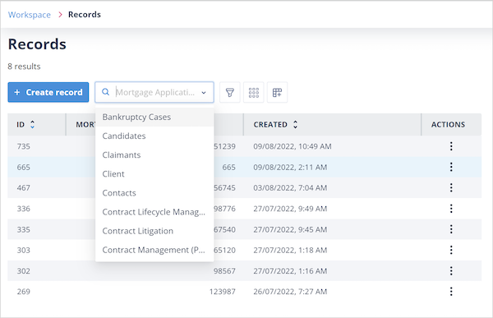Collapse the record type dropdown chevron

[x=204, y=93]
